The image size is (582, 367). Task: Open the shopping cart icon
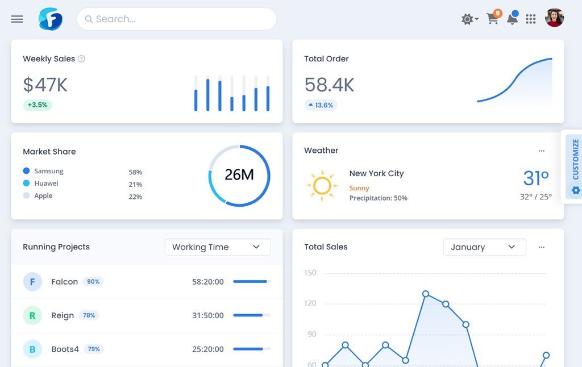(493, 19)
